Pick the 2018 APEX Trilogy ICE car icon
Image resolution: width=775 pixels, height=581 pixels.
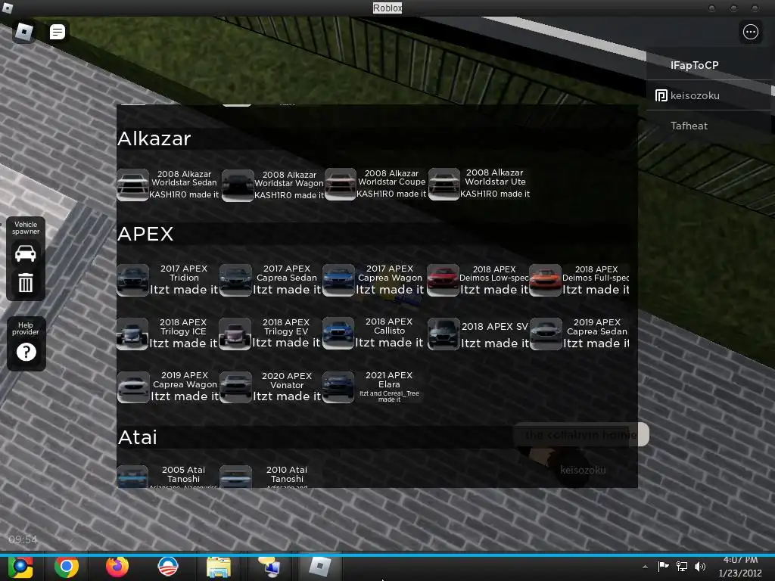(x=132, y=334)
